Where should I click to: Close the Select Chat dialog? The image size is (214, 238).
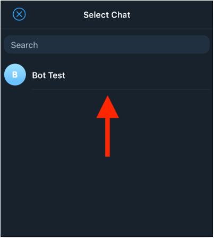19,14
